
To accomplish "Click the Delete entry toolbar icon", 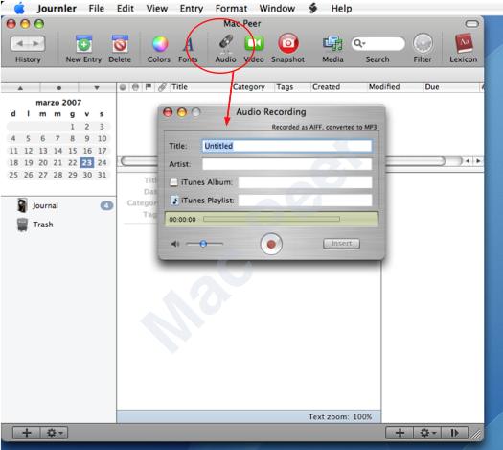I will pyautogui.click(x=120, y=44).
